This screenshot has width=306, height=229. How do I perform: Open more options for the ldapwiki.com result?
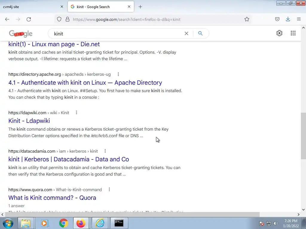coord(76,112)
